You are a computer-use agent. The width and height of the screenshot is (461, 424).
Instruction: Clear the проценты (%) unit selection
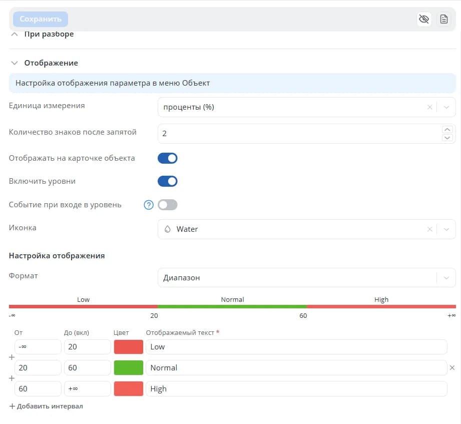pos(429,107)
